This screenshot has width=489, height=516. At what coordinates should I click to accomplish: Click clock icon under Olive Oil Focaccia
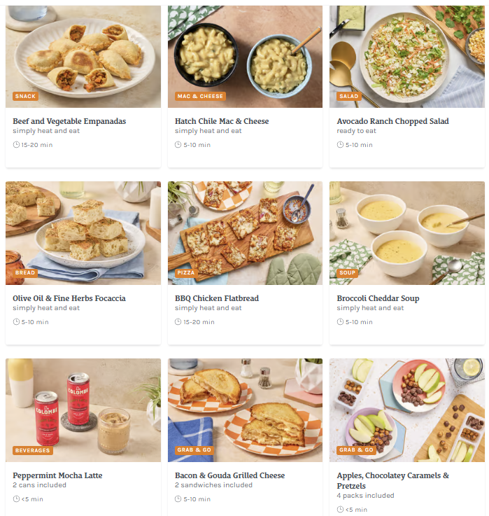16,321
